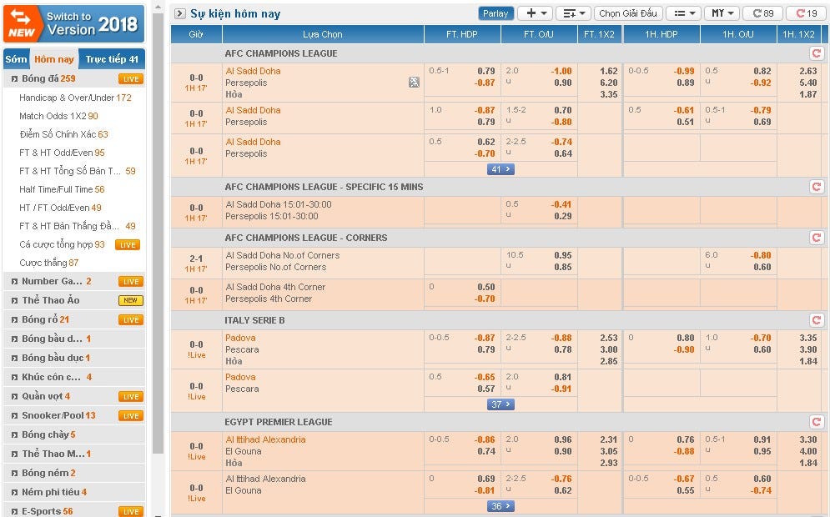830x517 pixels.
Task: Expand the Bóng đá sport arrow
Action: (14, 79)
